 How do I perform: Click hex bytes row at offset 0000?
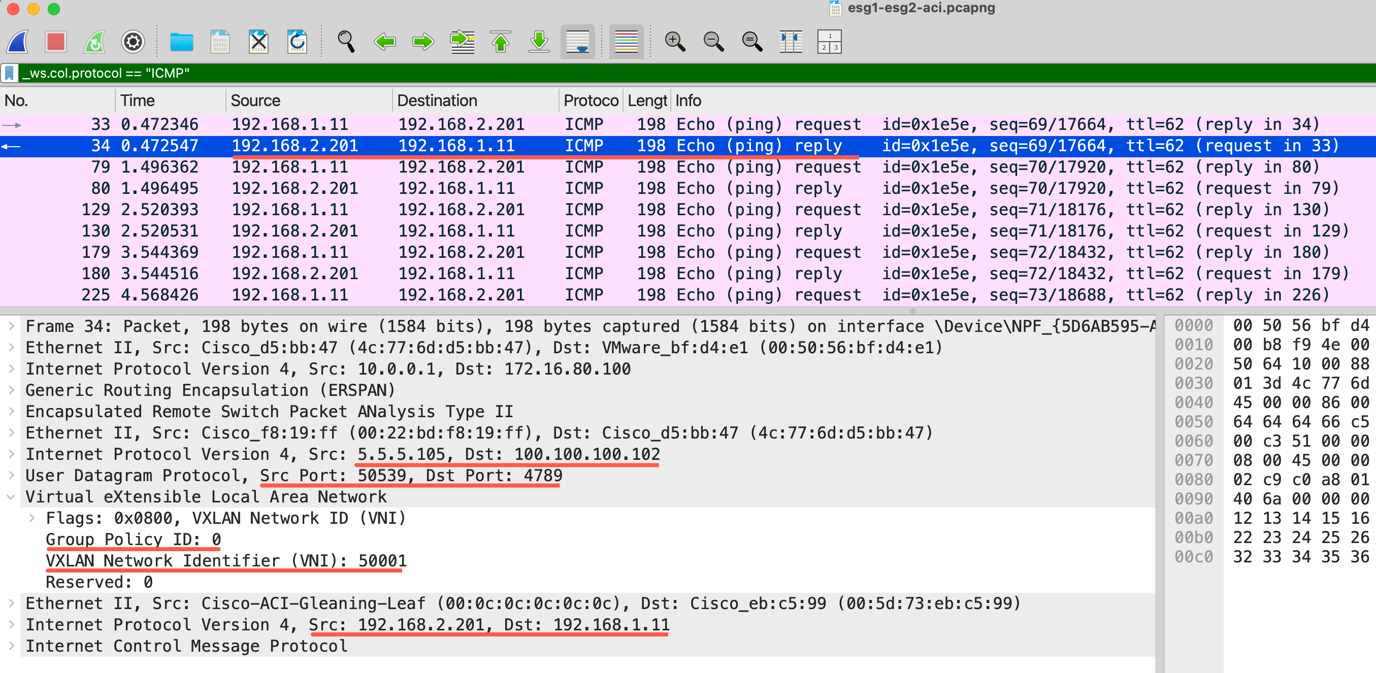(x=1302, y=325)
